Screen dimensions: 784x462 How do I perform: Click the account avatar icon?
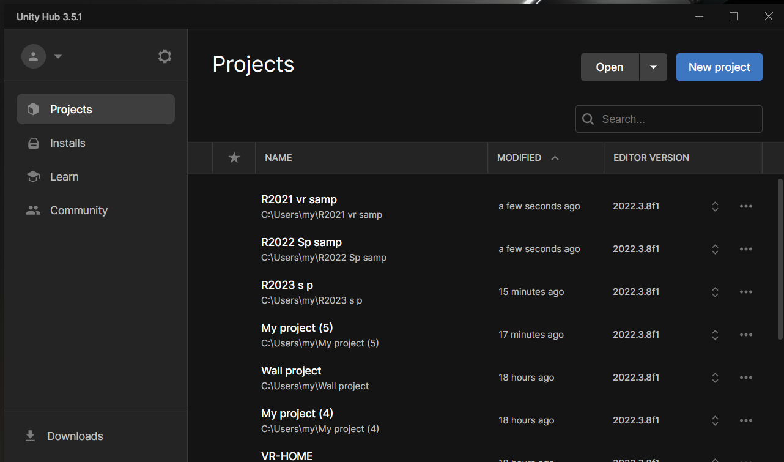point(34,56)
